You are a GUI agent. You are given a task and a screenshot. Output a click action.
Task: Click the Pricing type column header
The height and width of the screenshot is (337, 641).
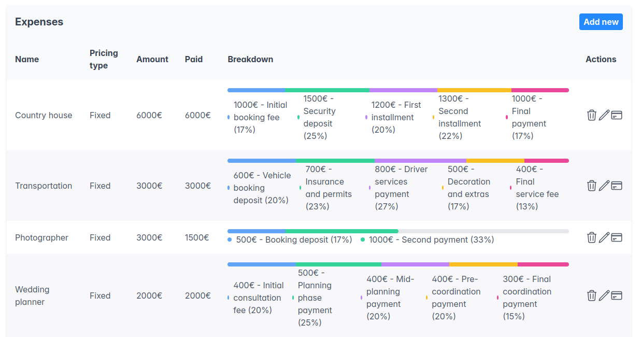(x=104, y=59)
